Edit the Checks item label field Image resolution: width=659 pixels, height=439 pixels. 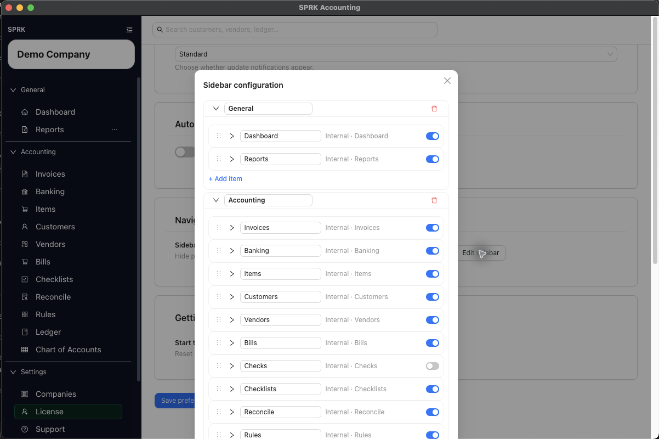(x=281, y=366)
